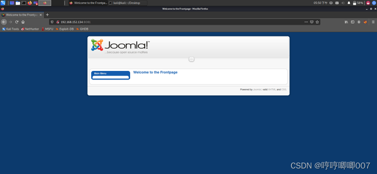Toggle the Firefox sidebar view

click(x=352, y=22)
